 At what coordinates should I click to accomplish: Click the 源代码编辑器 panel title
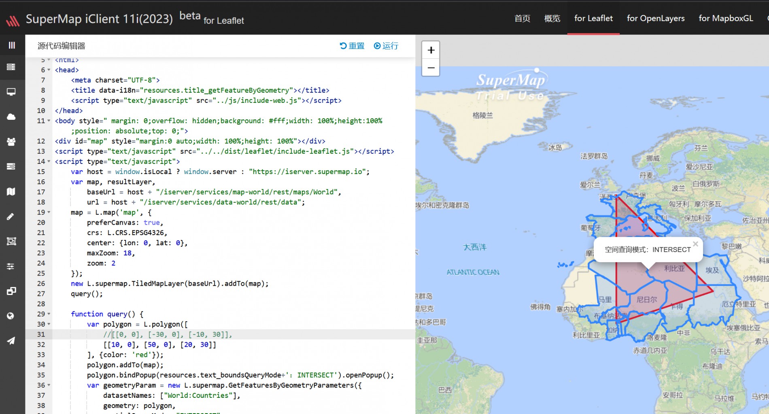(62, 46)
